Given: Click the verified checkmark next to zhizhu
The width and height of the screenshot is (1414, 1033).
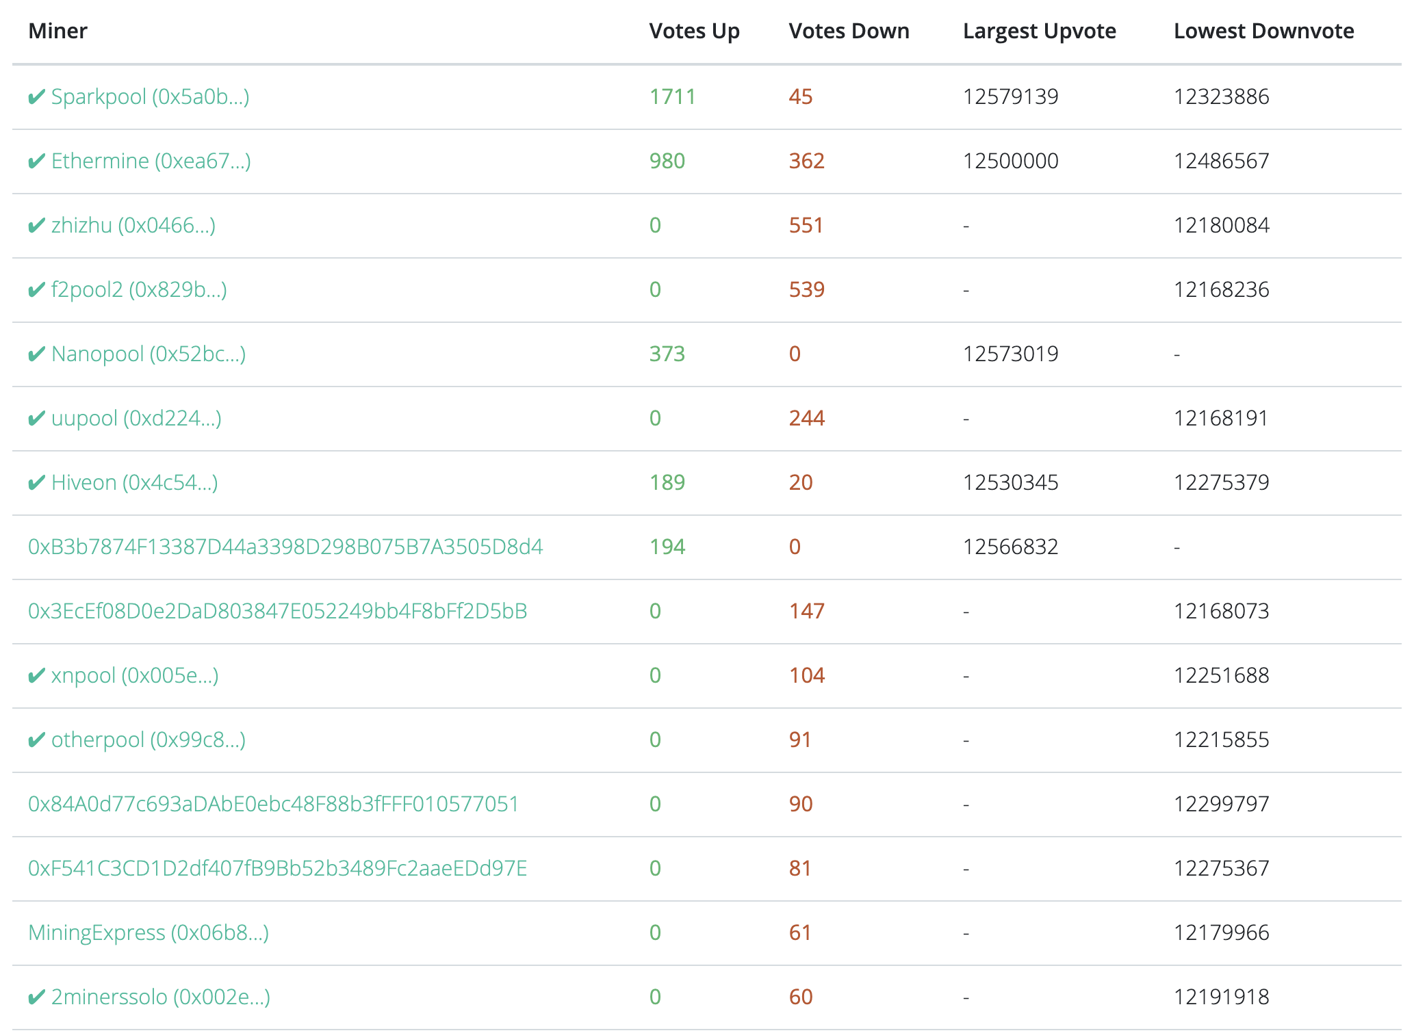Looking at the screenshot, I should pyautogui.click(x=37, y=226).
